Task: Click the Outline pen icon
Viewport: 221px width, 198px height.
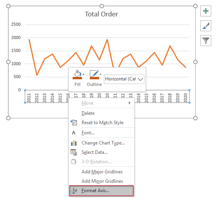Action: click(x=94, y=73)
